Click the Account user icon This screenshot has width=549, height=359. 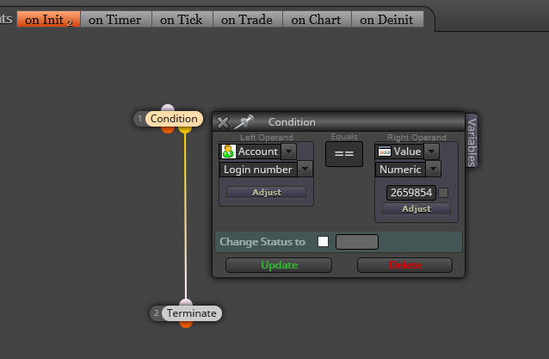pos(229,152)
